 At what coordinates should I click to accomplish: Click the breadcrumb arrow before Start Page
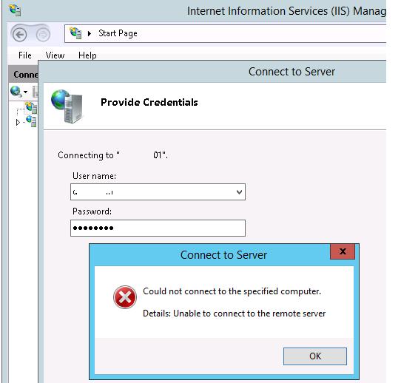coord(90,33)
